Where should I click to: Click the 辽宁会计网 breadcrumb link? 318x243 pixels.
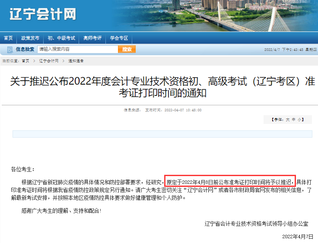(49, 61)
